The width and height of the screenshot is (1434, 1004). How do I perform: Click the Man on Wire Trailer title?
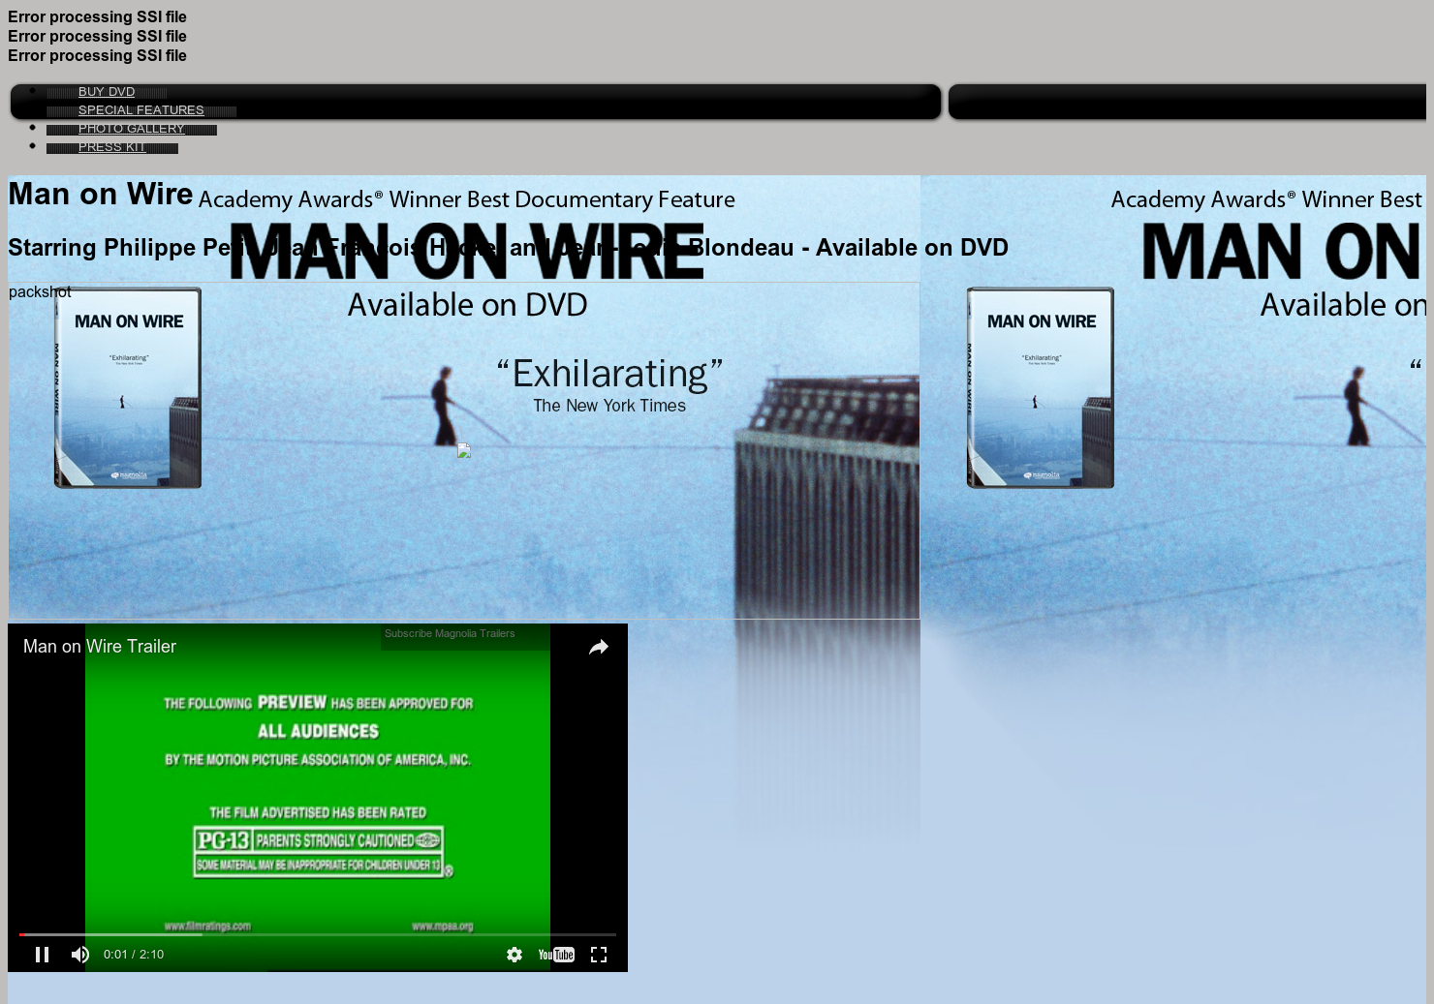(x=99, y=647)
